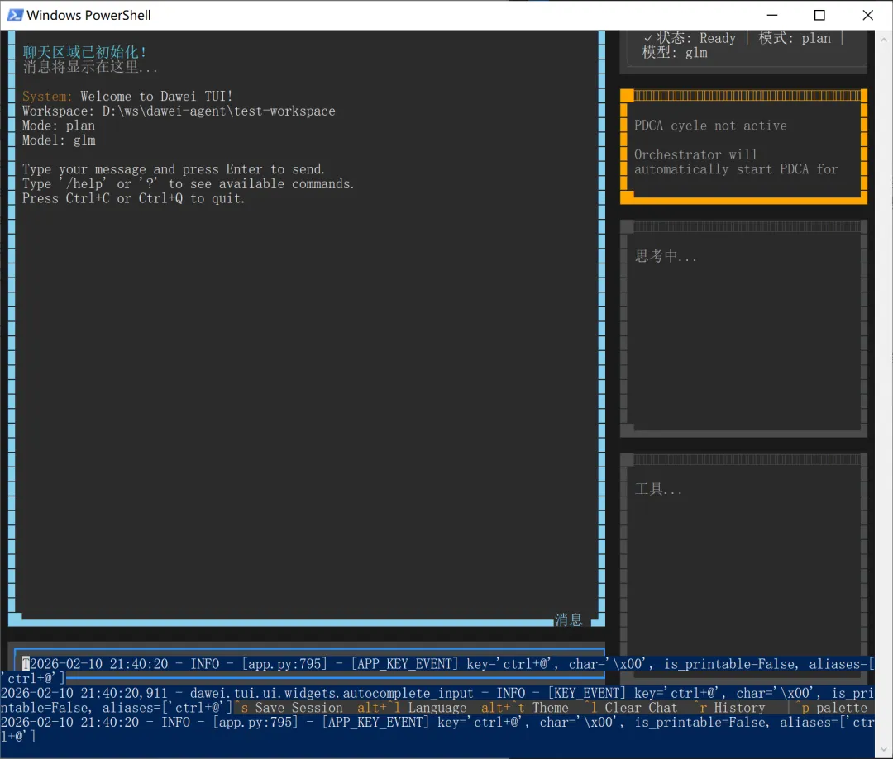This screenshot has width=893, height=759.
Task: Click the Language footer shortcut
Action: (412, 708)
